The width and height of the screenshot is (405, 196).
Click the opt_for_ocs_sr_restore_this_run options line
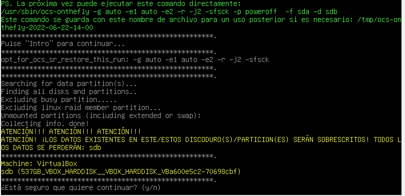(135, 60)
